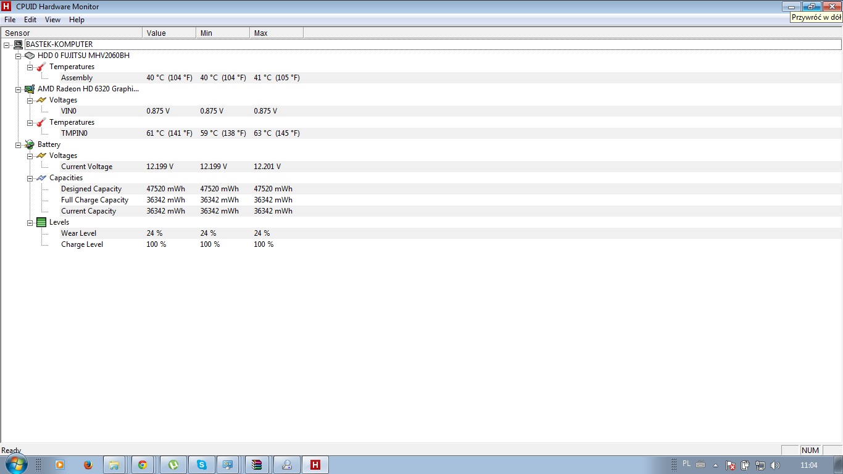Click the battery icon in the sensor tree

click(x=30, y=144)
